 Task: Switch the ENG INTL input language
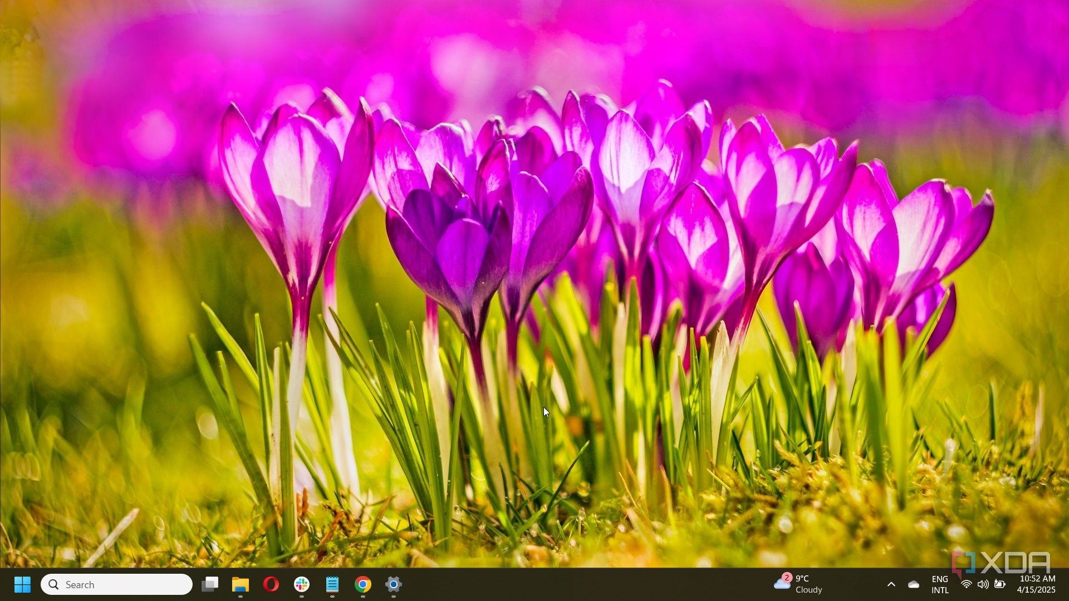(940, 584)
